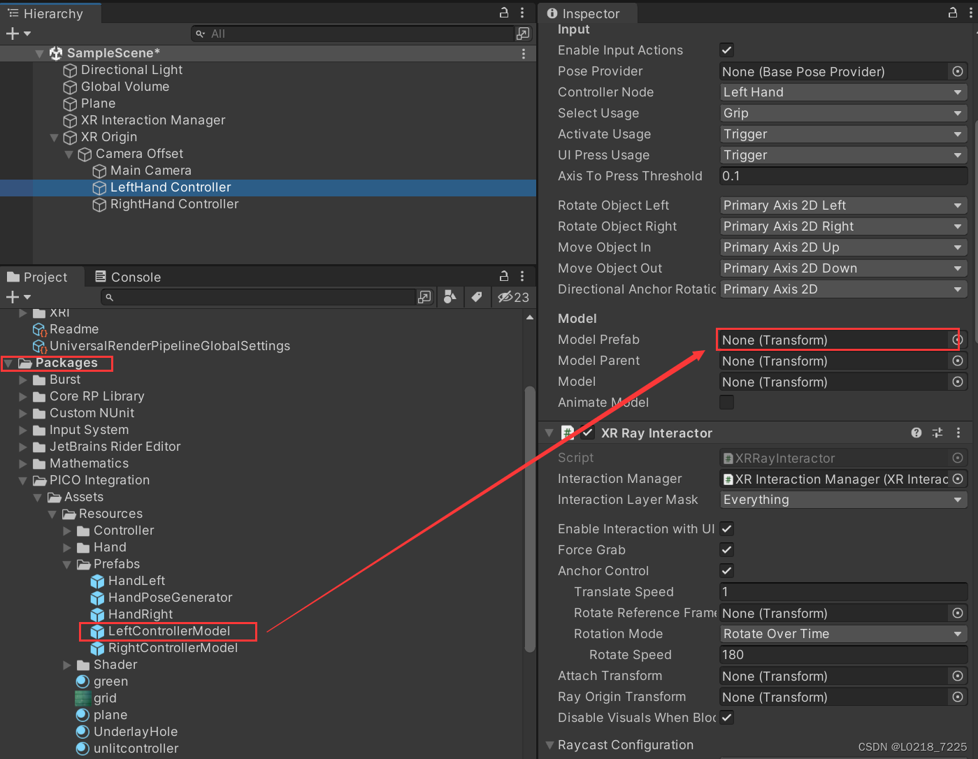Open the Hierarchy panel kebab menu icon
The height and width of the screenshot is (759, 978).
click(x=522, y=13)
